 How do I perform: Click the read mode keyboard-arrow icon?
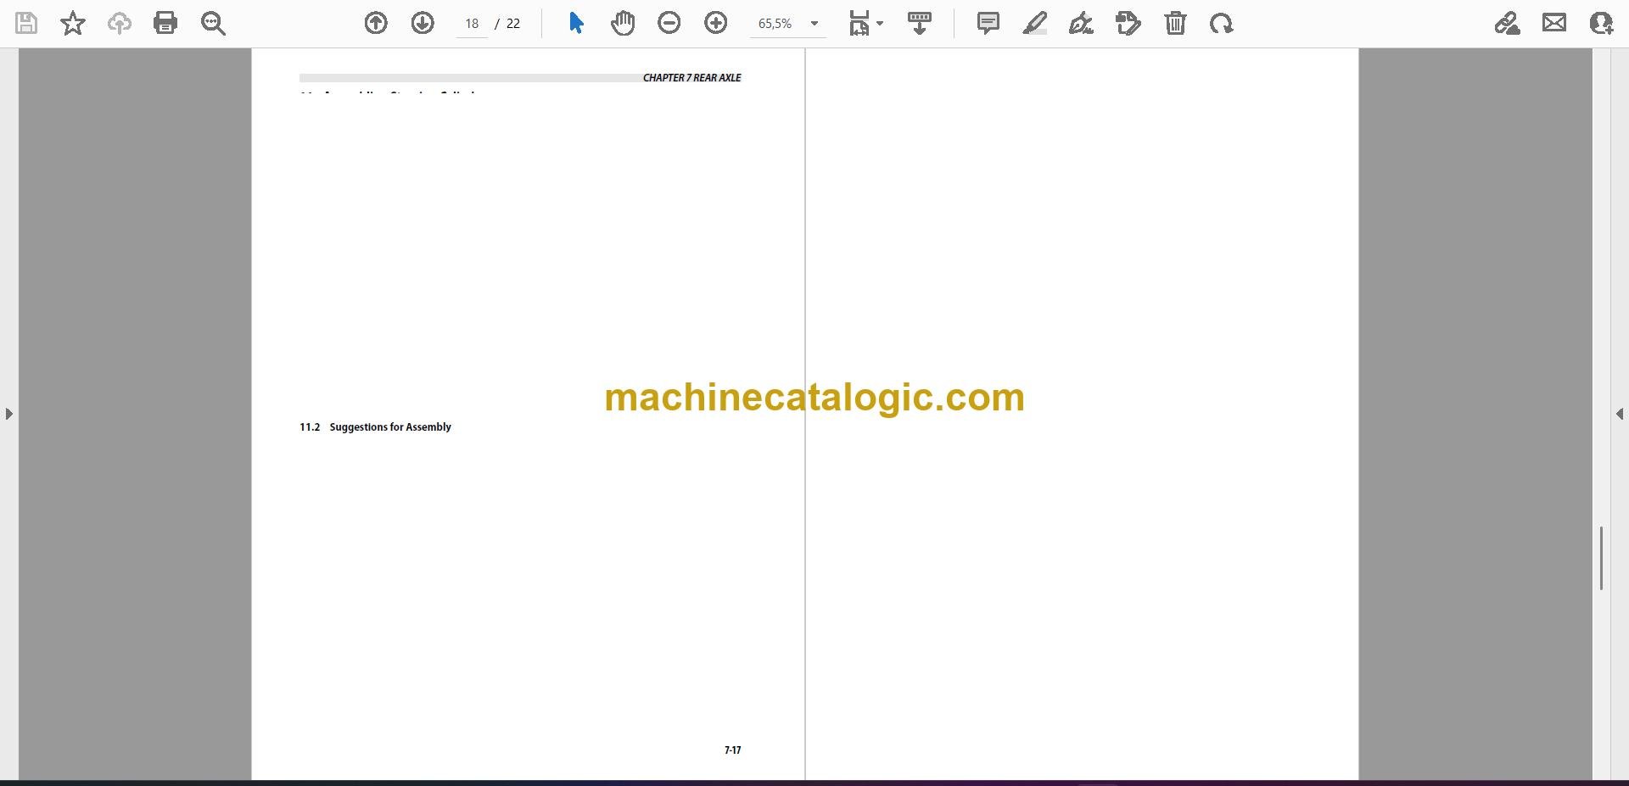pos(920,23)
